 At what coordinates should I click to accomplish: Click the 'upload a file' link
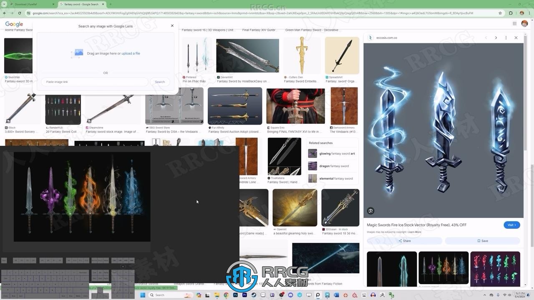click(x=131, y=53)
